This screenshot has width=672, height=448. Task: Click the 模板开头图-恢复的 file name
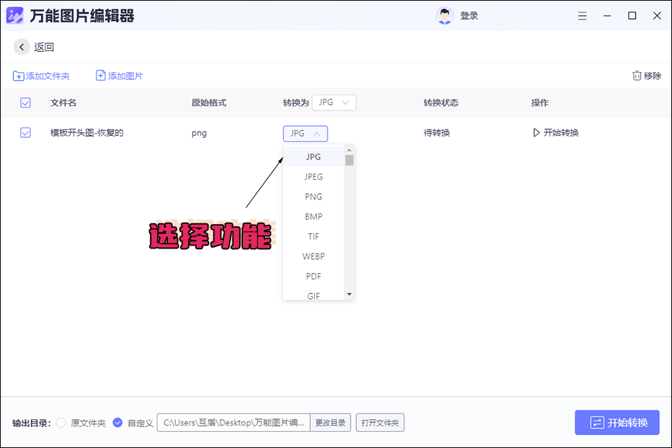click(x=87, y=133)
